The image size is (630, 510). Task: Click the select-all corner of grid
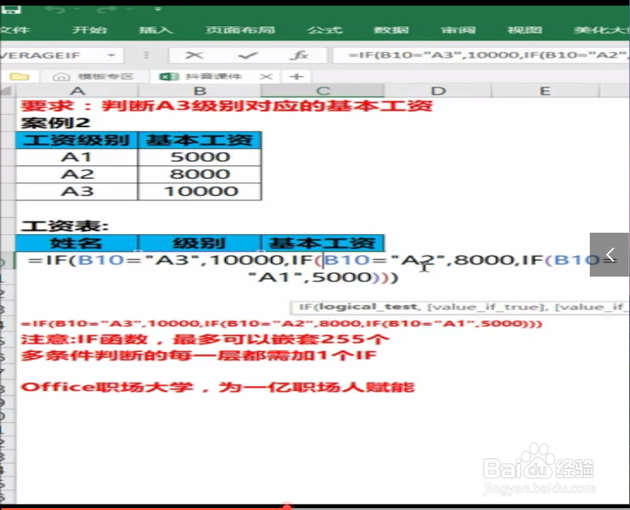pos(8,91)
